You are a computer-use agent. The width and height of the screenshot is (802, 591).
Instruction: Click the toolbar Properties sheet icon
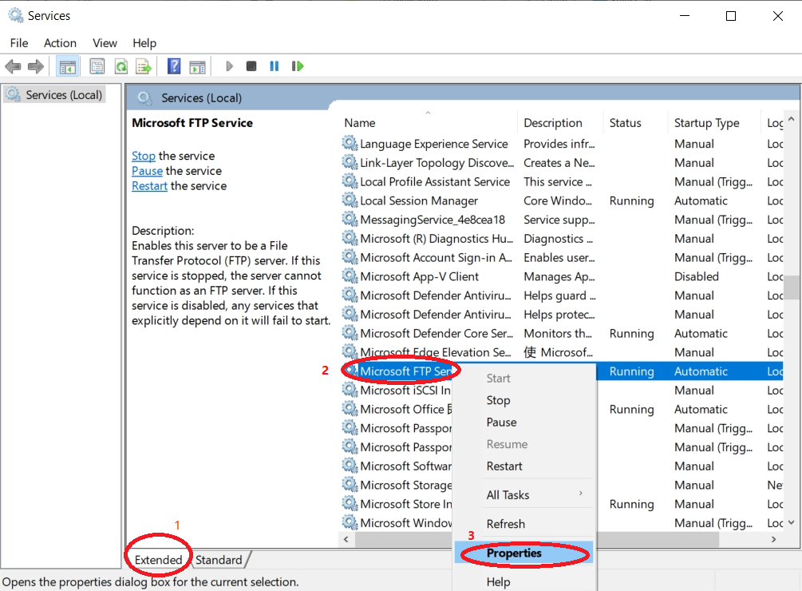click(97, 66)
